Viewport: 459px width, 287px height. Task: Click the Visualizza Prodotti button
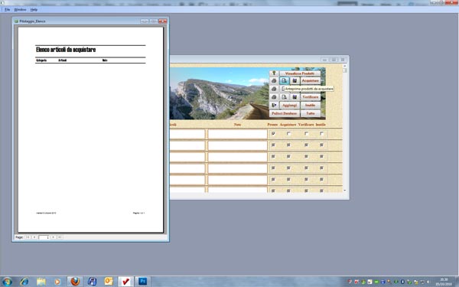point(300,73)
